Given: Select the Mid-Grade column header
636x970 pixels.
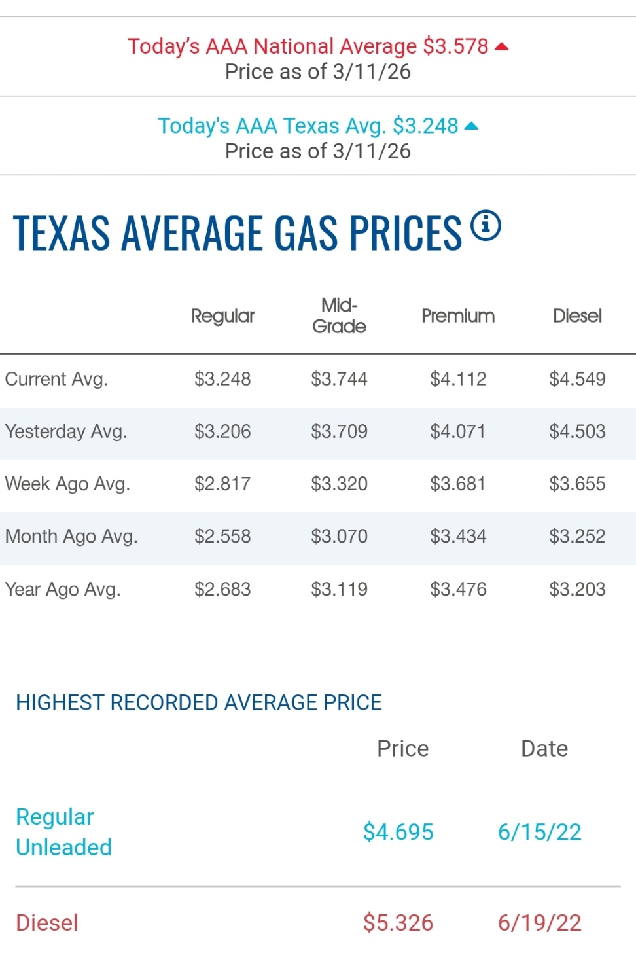Looking at the screenshot, I should click(x=339, y=316).
